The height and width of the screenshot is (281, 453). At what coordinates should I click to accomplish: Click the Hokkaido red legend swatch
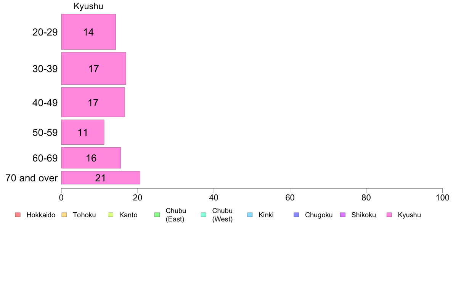tap(18, 215)
